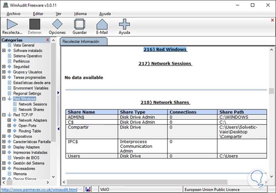This screenshot has height=193, width=276.
Task: Open Opciones diamond toolbar icon
Action: point(57,24)
